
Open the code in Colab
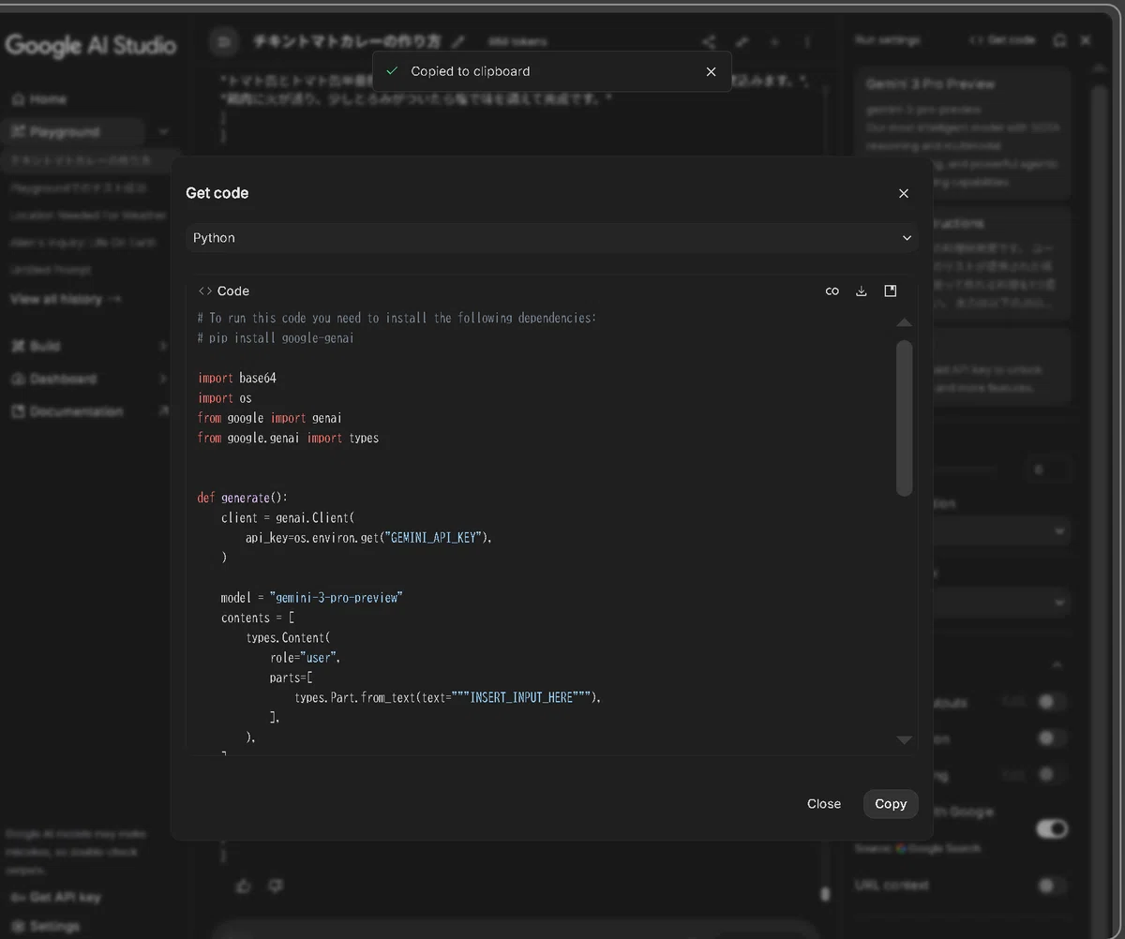(x=832, y=291)
